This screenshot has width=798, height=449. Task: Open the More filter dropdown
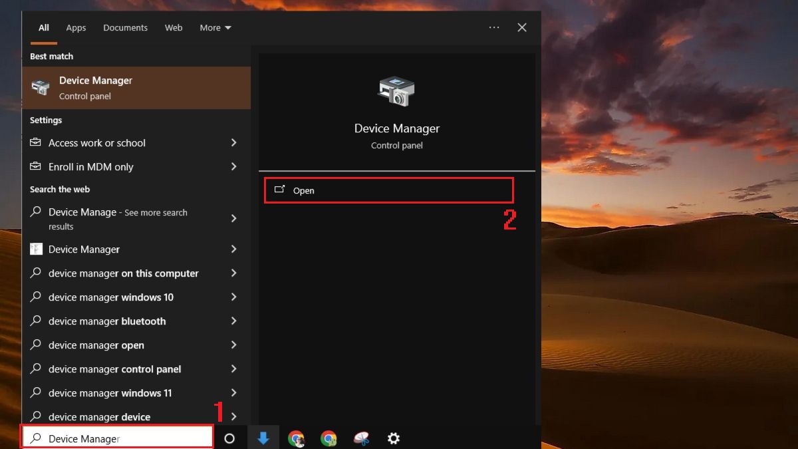point(215,28)
